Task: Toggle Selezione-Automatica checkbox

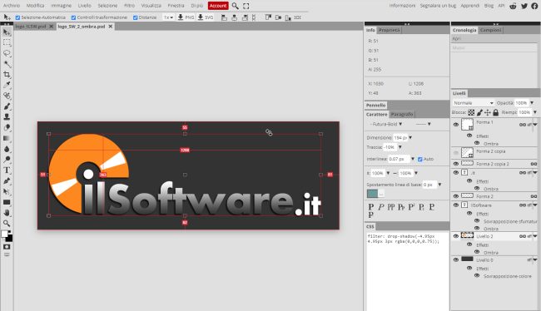Action: click(17, 17)
